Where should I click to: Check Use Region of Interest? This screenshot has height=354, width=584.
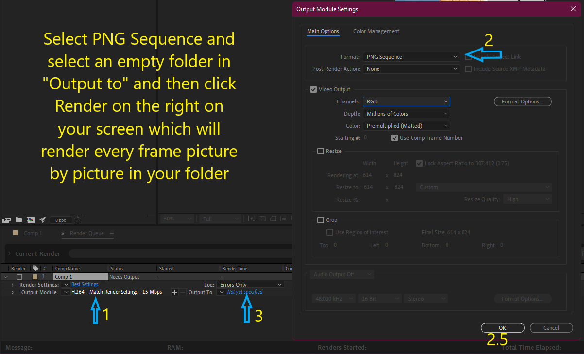[330, 232]
